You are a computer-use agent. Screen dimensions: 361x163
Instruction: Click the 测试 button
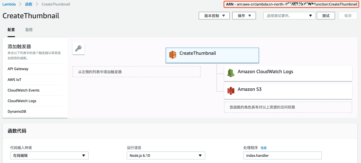[x=326, y=16]
